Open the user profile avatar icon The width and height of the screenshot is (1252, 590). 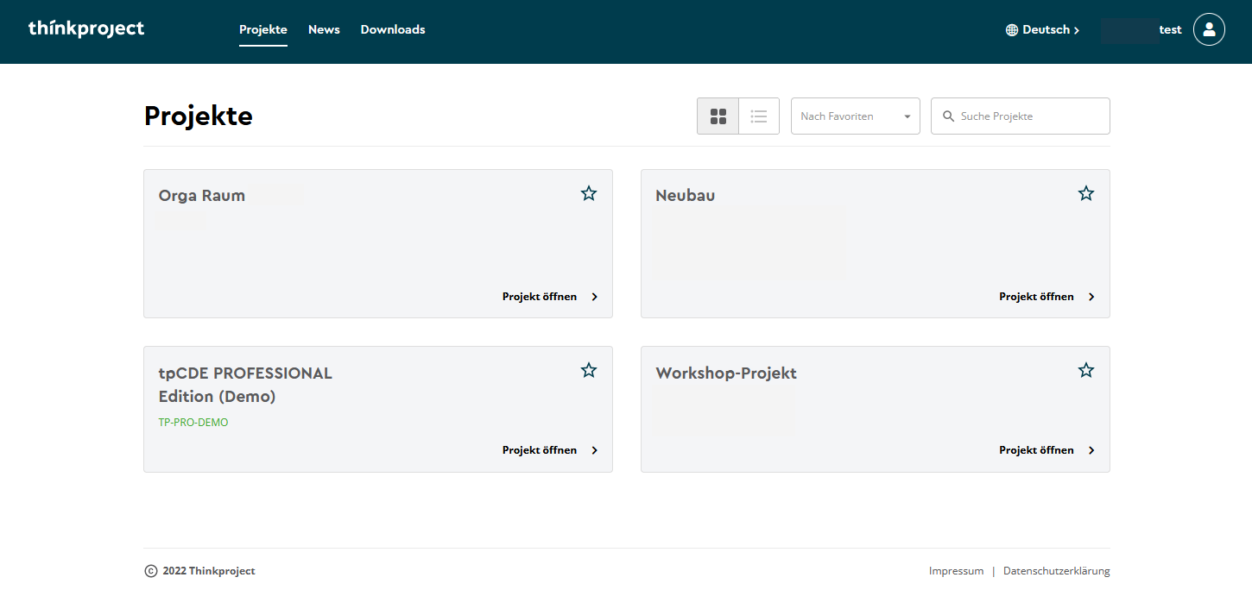click(1209, 29)
